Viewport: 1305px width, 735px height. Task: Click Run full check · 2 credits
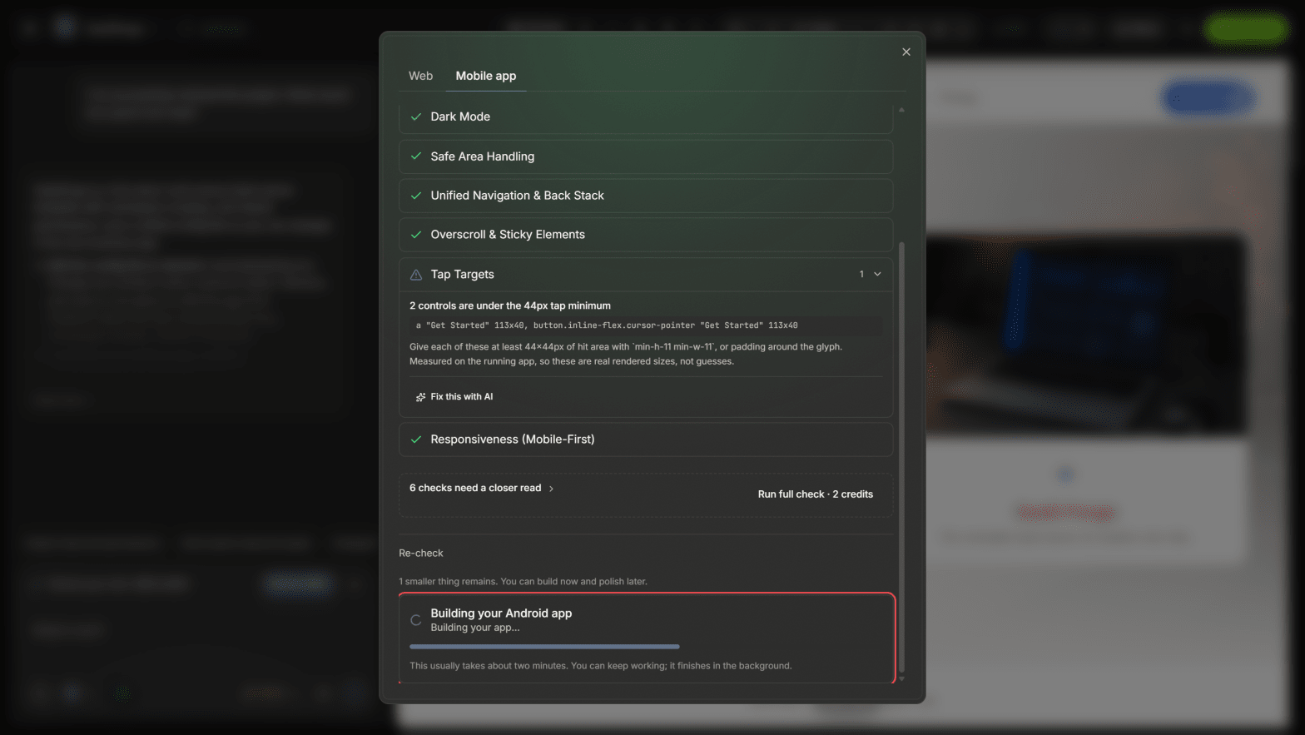point(816,494)
